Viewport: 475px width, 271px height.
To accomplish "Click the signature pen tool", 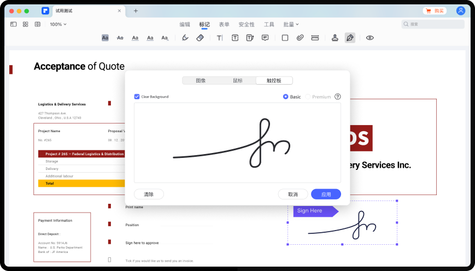I will pos(350,38).
